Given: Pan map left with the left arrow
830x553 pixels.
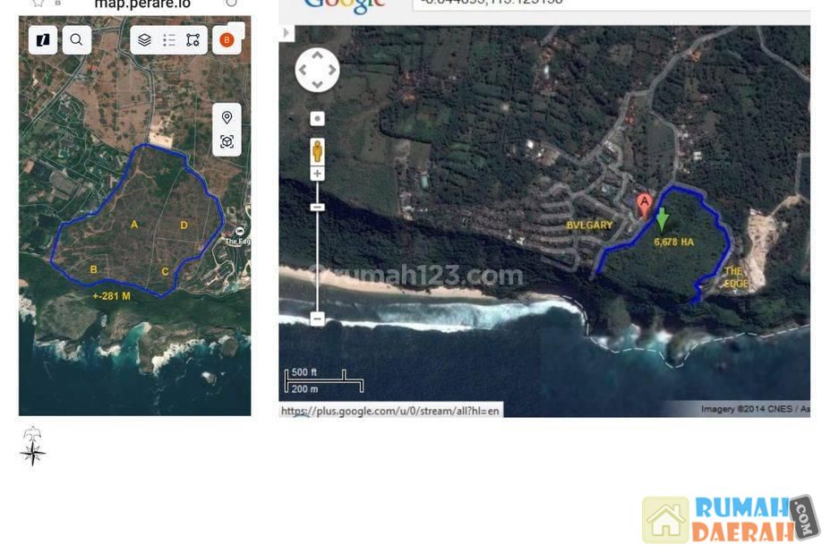Looking at the screenshot, I should (304, 70).
